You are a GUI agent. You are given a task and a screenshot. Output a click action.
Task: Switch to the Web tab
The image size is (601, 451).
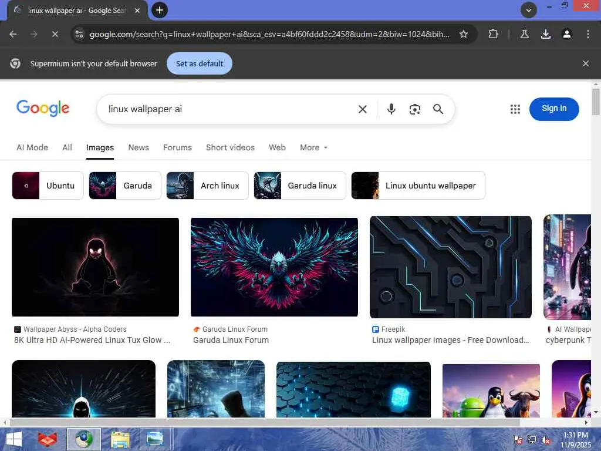pos(277,147)
